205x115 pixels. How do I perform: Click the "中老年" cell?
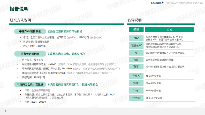[x=136, y=98]
